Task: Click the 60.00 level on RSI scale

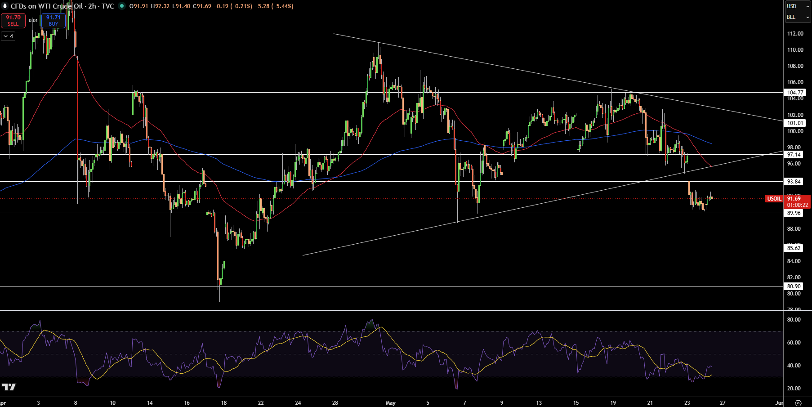Action: [794, 343]
